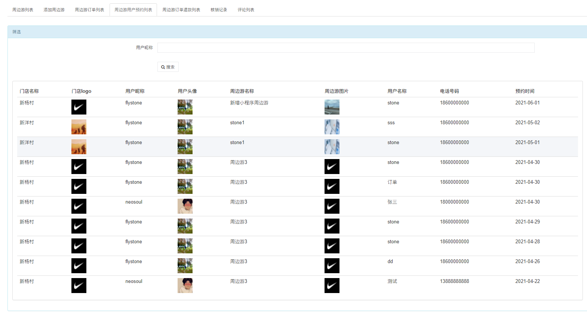Click store logo in 张三 row

click(x=79, y=206)
